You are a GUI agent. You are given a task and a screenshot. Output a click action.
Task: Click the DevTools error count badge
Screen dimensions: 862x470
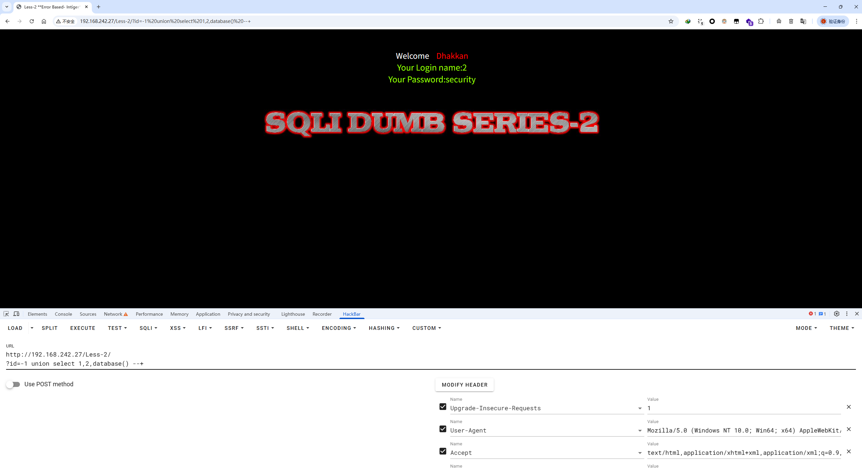[812, 314]
